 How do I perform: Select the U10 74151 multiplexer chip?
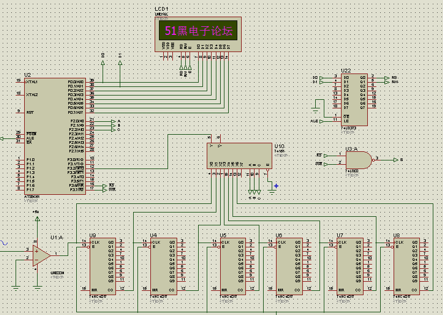coord(239,156)
